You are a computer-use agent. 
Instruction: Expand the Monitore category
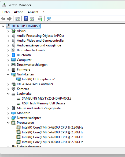point(8,113)
